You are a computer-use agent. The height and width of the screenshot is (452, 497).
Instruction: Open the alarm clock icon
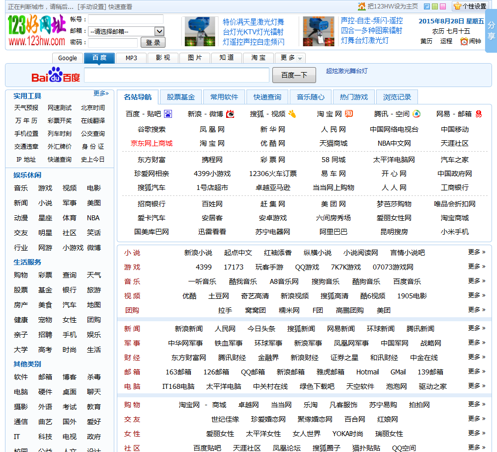(x=464, y=41)
